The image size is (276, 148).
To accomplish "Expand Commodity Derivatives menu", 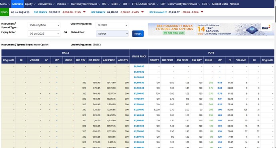I will pyautogui.click(x=184, y=4).
